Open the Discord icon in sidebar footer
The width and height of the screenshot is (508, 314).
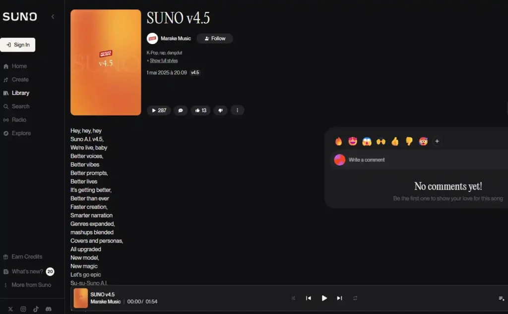[x=49, y=309]
